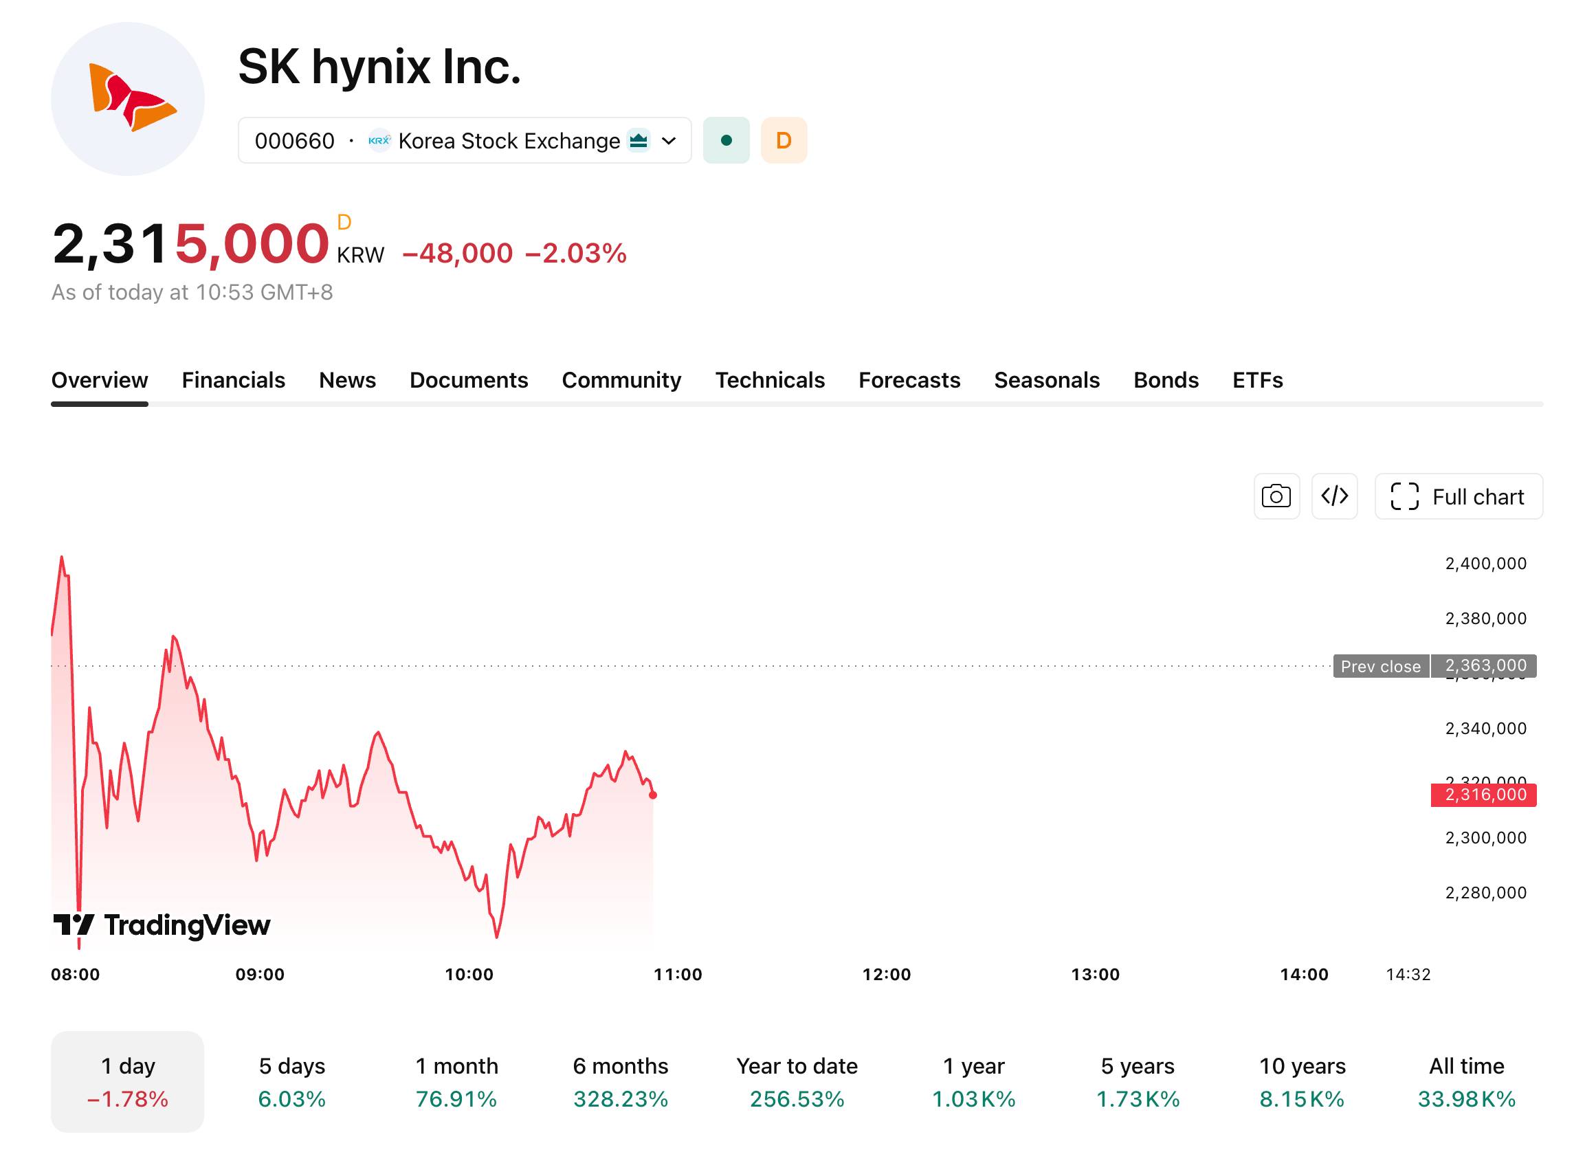Switch to the Financials tab

234,380
